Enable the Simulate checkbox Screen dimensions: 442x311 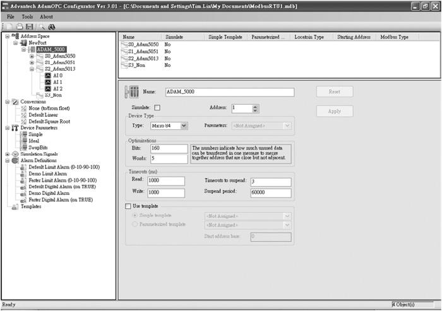click(157, 108)
